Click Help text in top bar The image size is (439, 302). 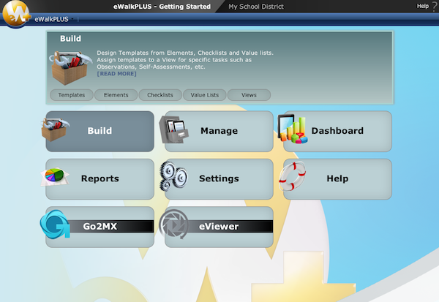pos(422,6)
